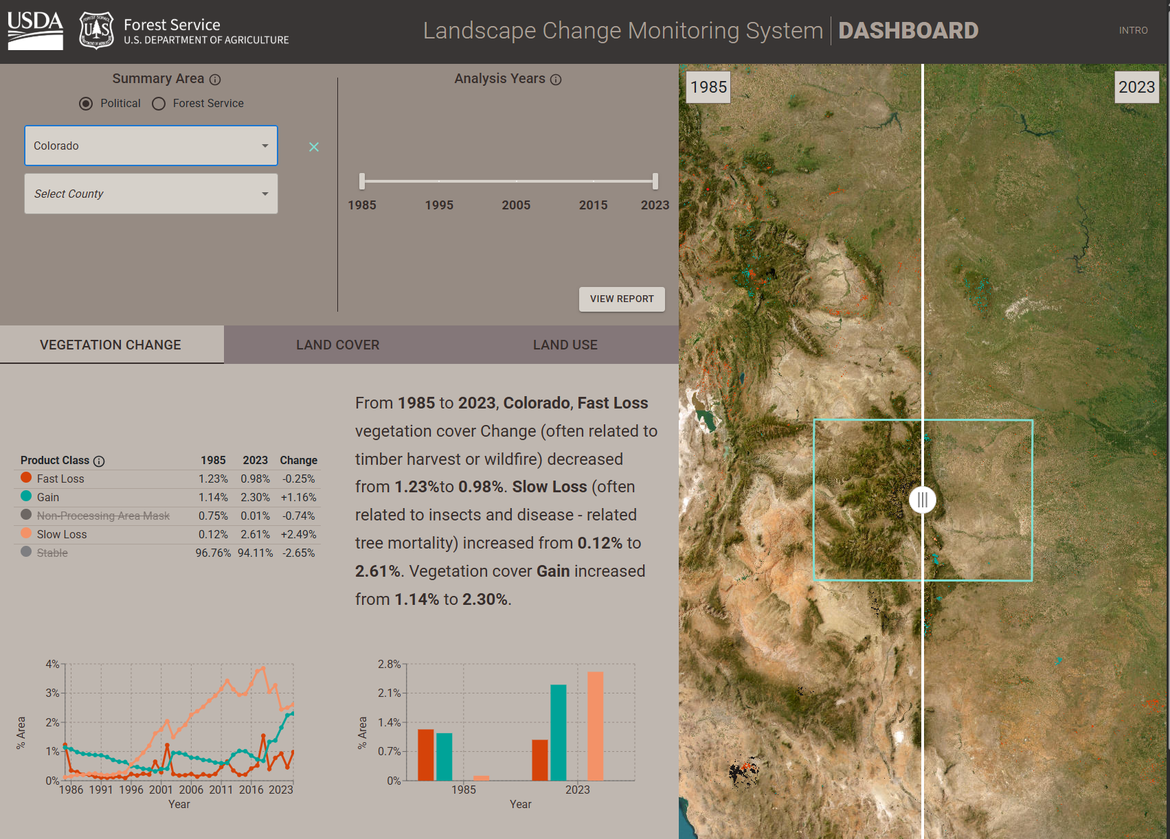
Task: Open the state selector's dropdown arrow
Action: click(x=265, y=146)
